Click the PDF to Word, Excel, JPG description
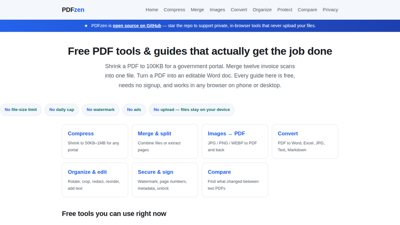The image size is (400, 225). click(x=301, y=146)
